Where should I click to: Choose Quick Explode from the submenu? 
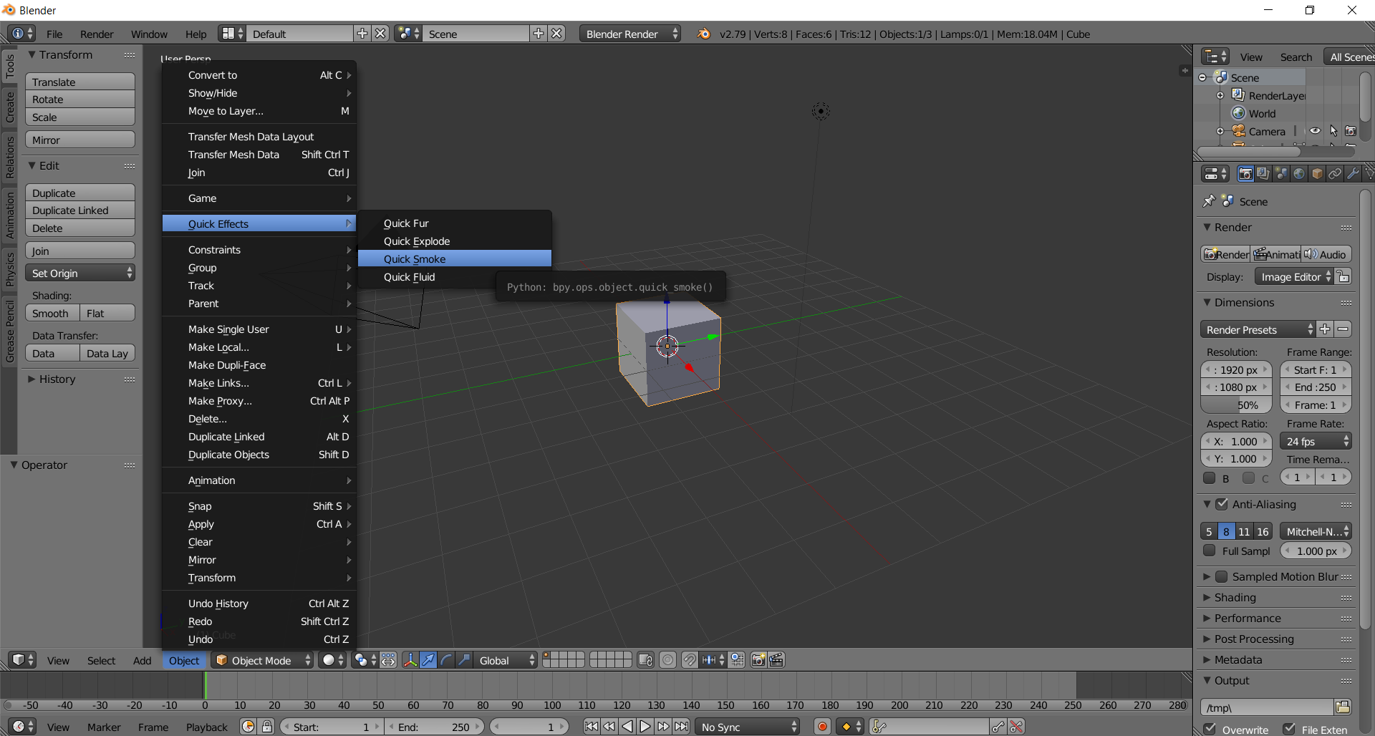coord(455,241)
